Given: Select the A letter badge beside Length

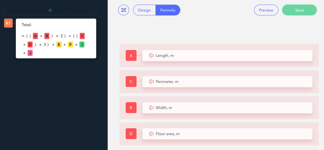Looking at the screenshot, I should 131,55.
